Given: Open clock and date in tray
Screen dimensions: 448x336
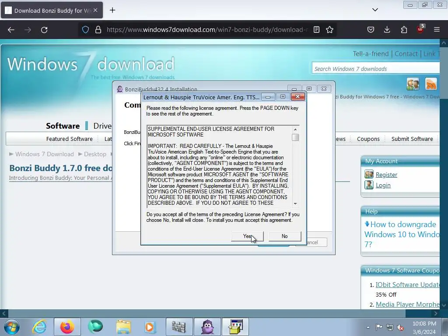Looking at the screenshot, I should [424, 327].
